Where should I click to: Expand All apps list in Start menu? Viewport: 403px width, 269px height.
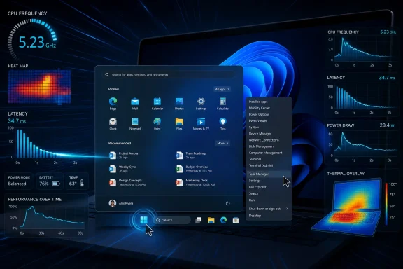click(222, 89)
